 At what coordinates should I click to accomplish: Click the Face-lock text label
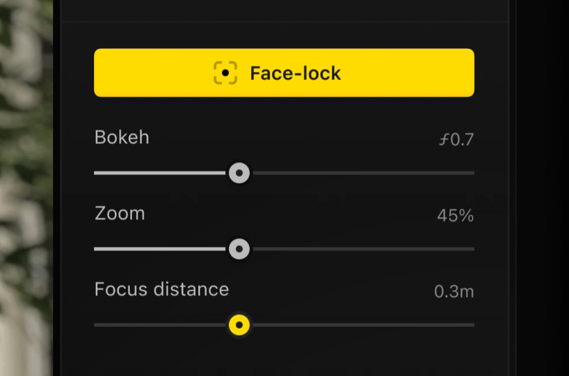295,73
